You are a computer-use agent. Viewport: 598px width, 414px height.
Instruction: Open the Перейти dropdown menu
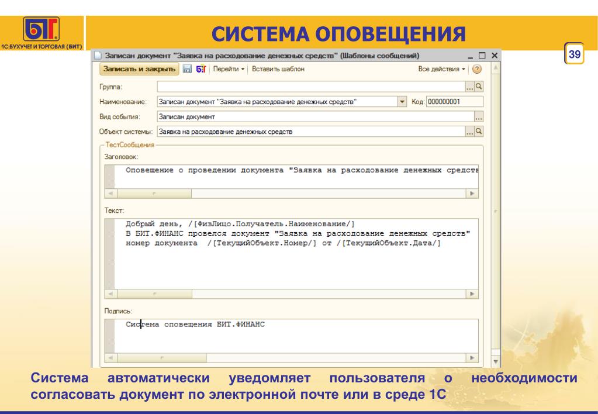point(229,69)
